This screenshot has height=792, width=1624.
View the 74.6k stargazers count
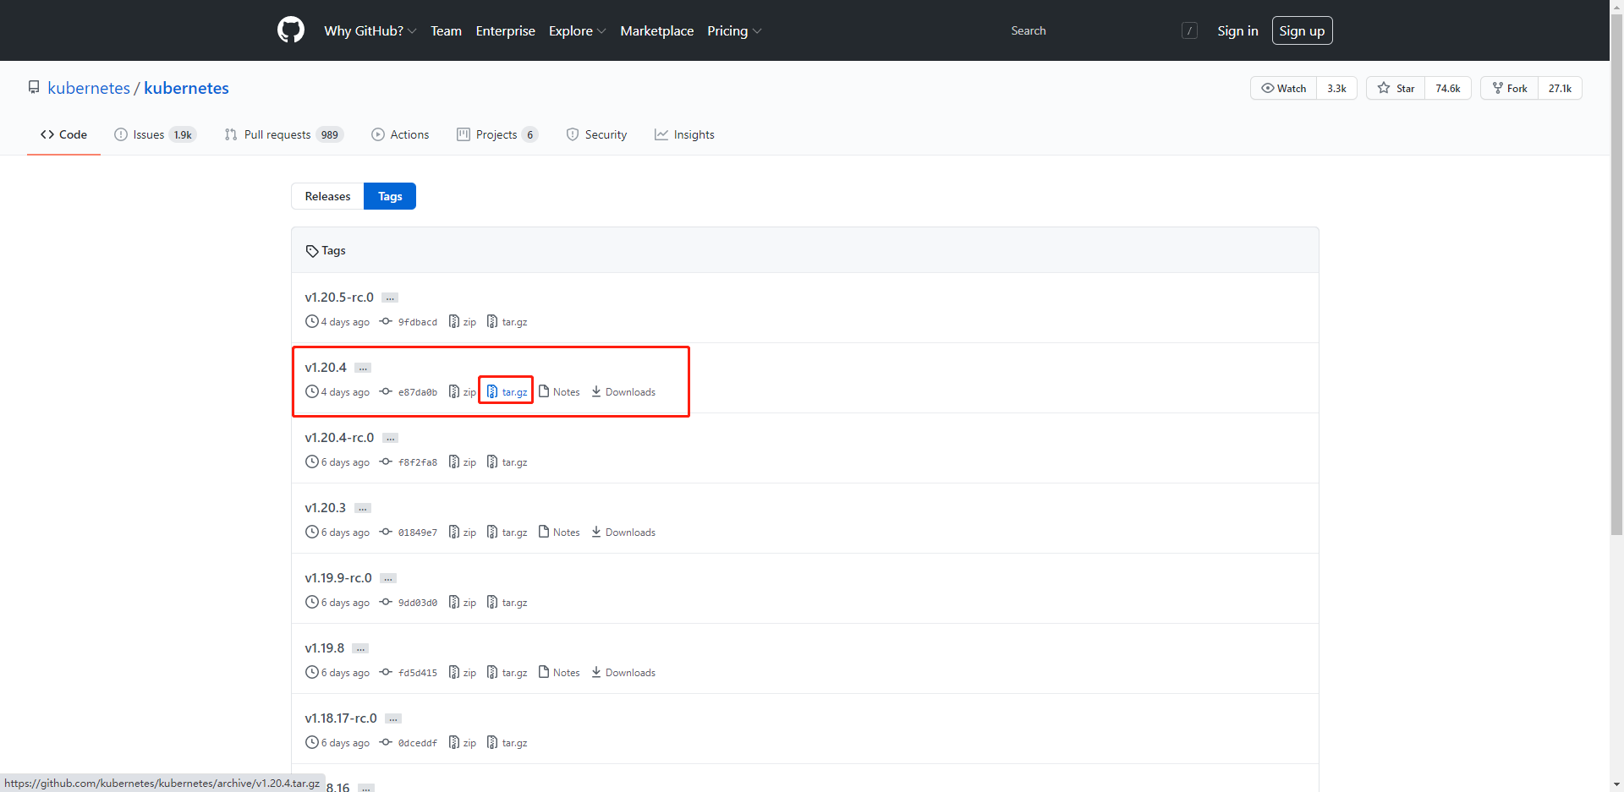coord(1447,88)
